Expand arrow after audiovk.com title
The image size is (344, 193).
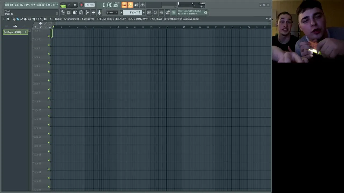[x=200, y=19]
